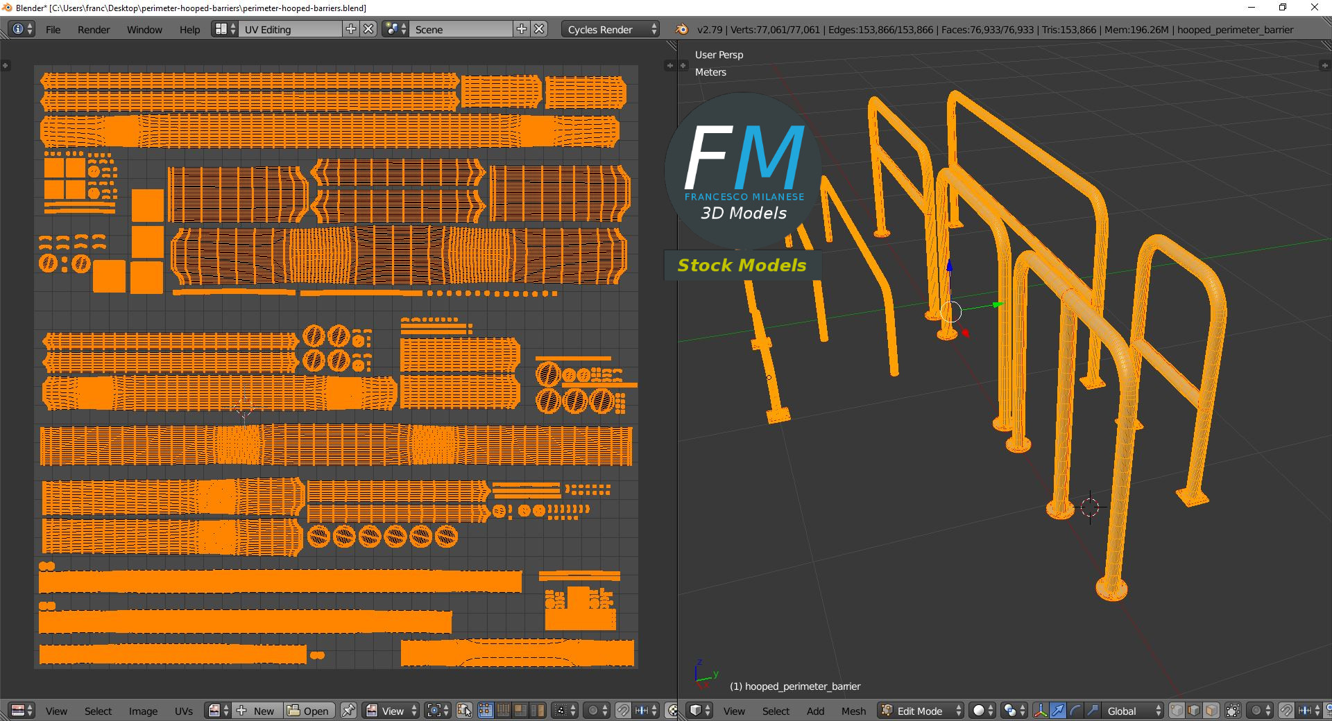This screenshot has width=1332, height=721.
Task: Open the Render menu
Action: (x=94, y=29)
